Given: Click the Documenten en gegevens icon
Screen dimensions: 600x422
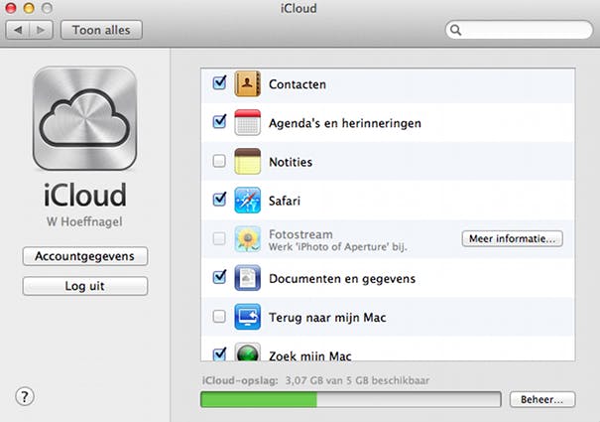Looking at the screenshot, I should tap(247, 278).
